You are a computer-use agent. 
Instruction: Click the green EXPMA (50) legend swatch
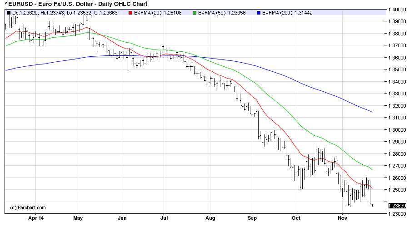click(x=195, y=13)
